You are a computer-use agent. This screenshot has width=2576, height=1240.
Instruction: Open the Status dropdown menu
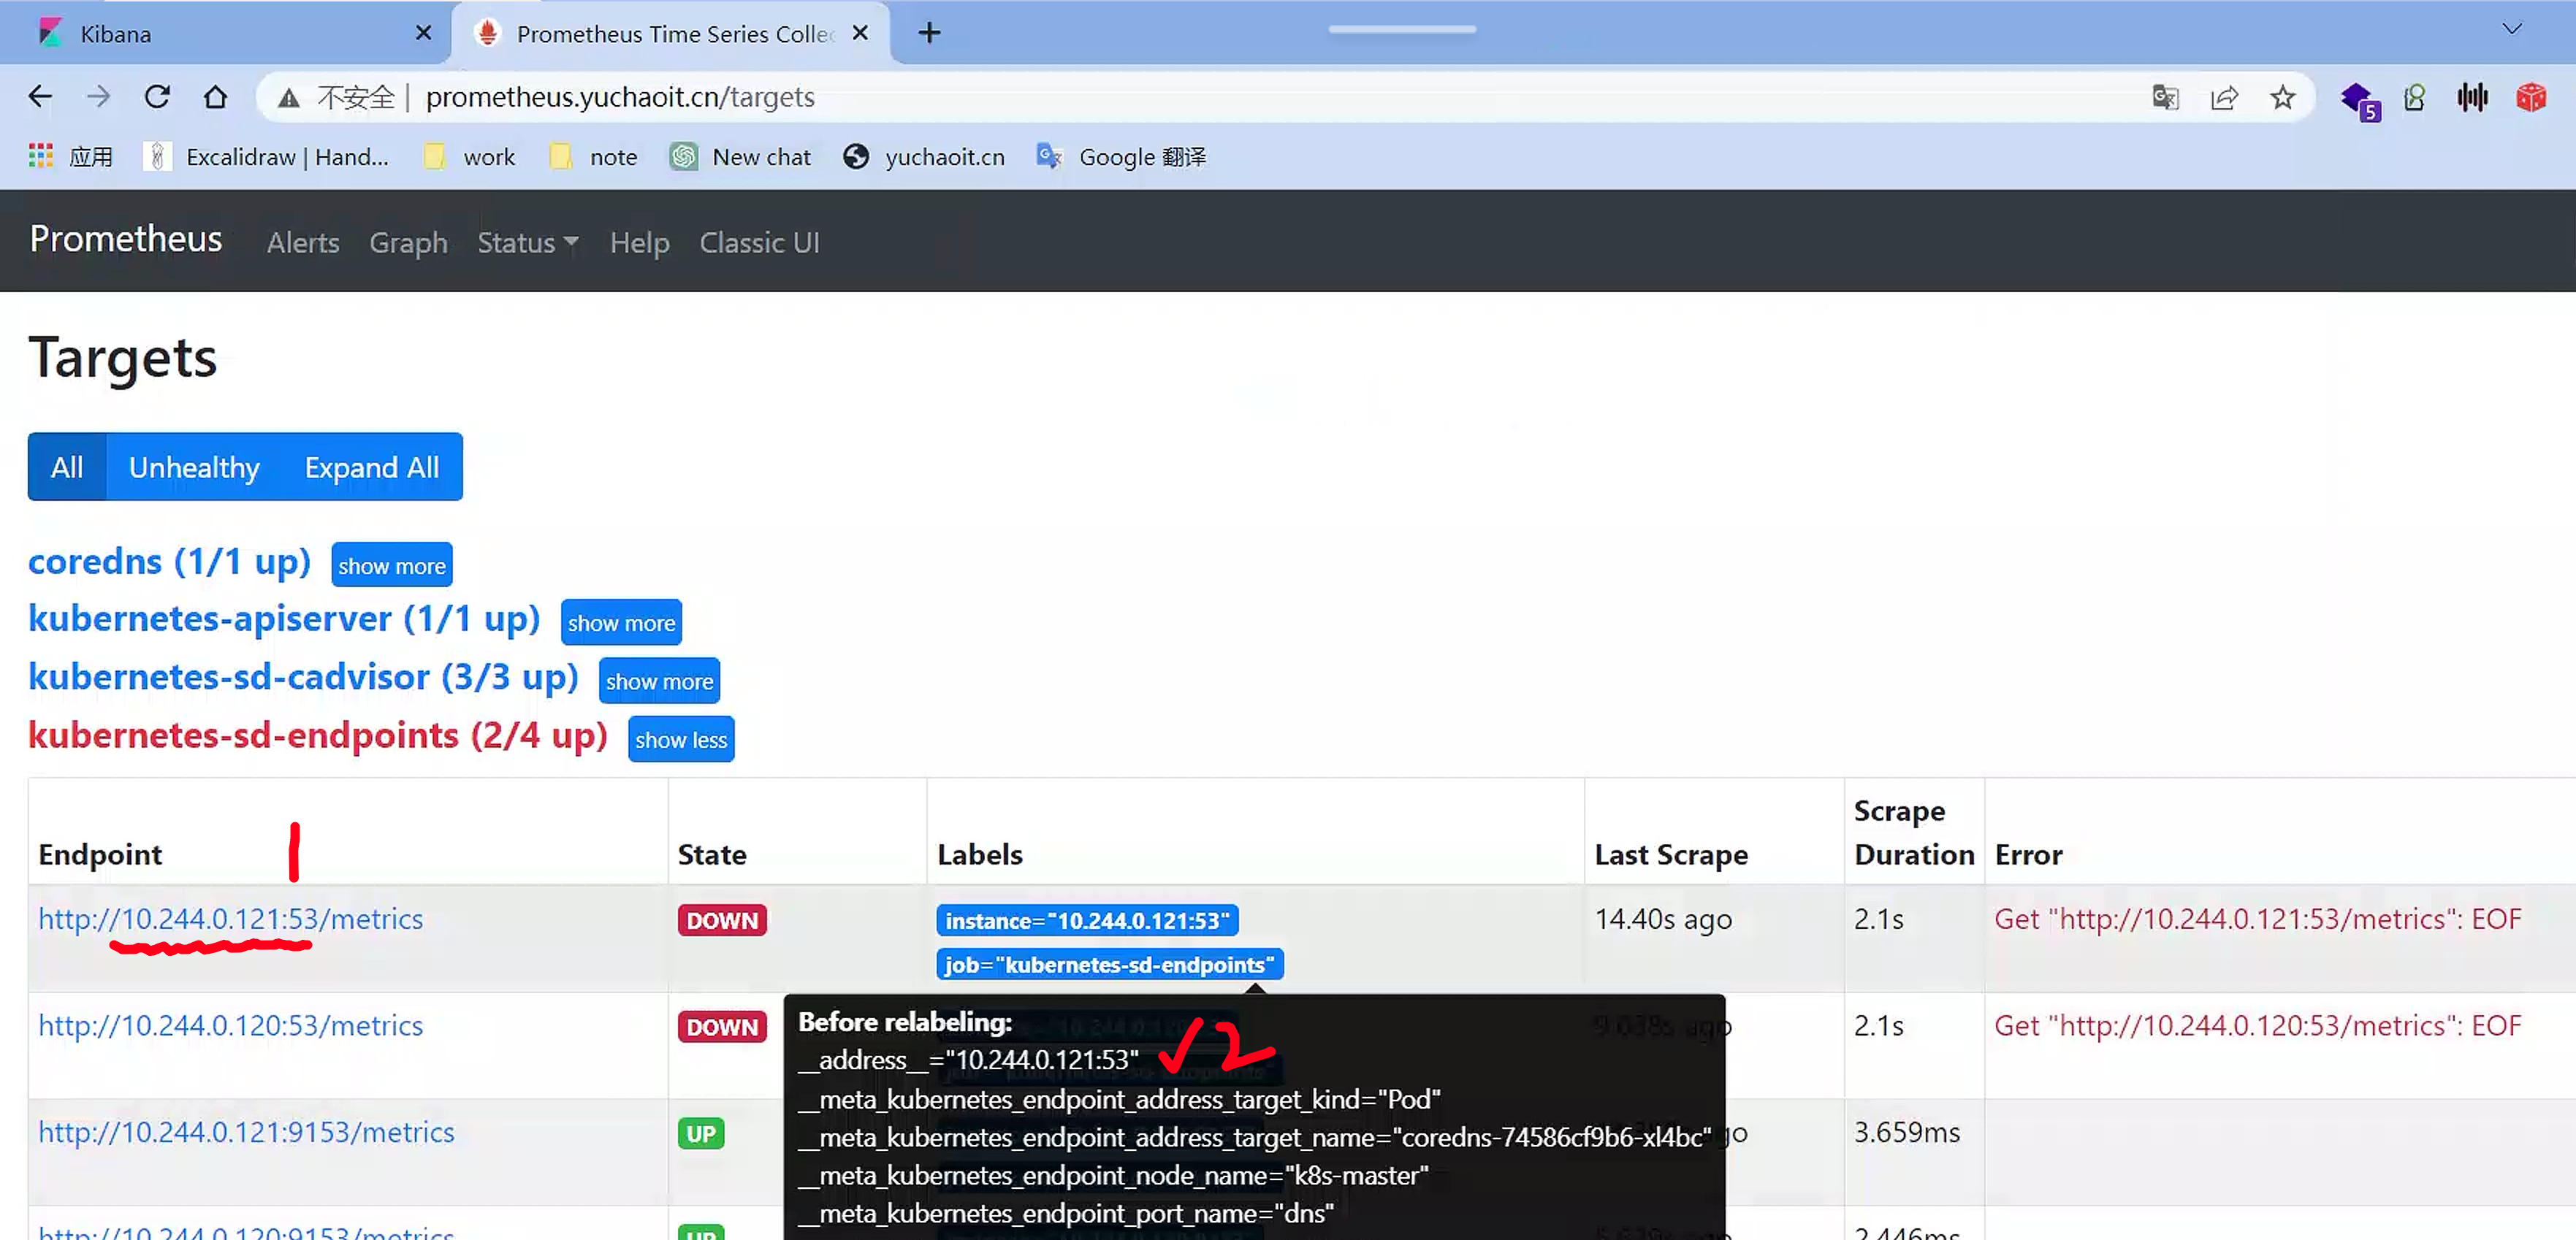[527, 242]
